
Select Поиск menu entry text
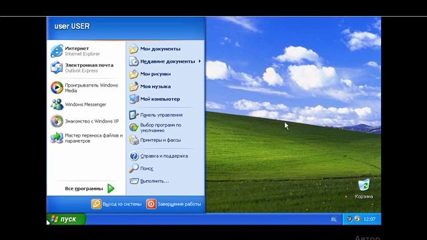[x=147, y=169]
